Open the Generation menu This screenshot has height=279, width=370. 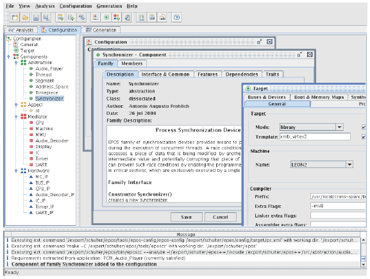click(x=109, y=6)
